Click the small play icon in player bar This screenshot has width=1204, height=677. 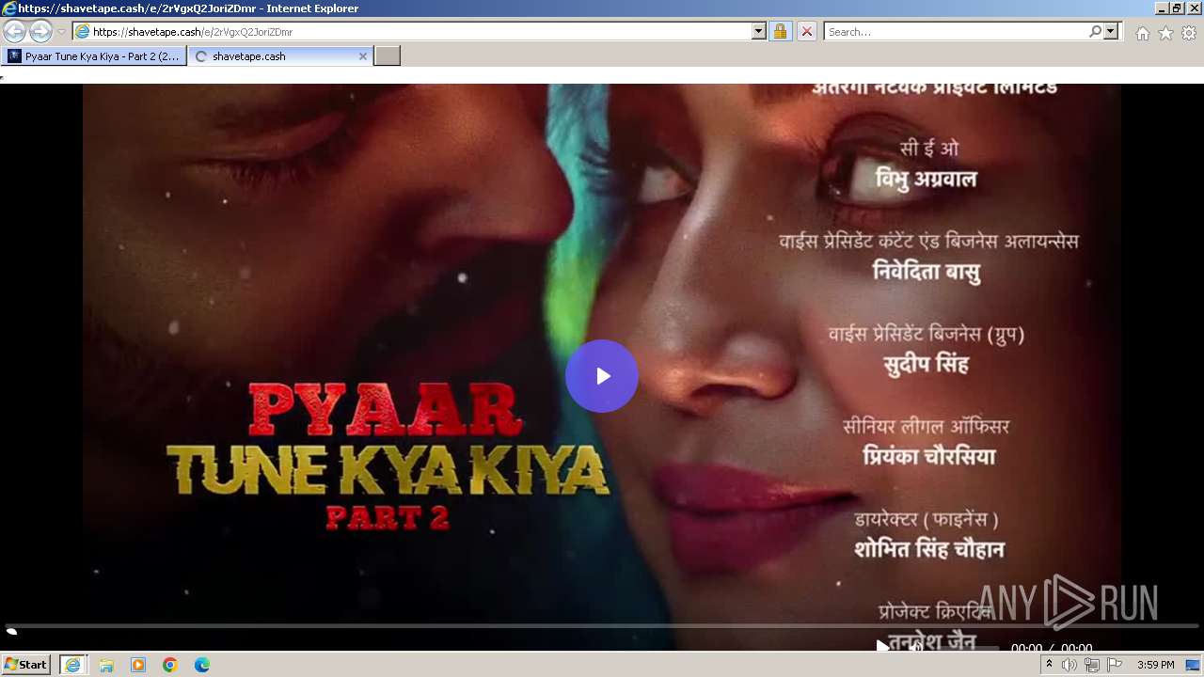click(882, 646)
